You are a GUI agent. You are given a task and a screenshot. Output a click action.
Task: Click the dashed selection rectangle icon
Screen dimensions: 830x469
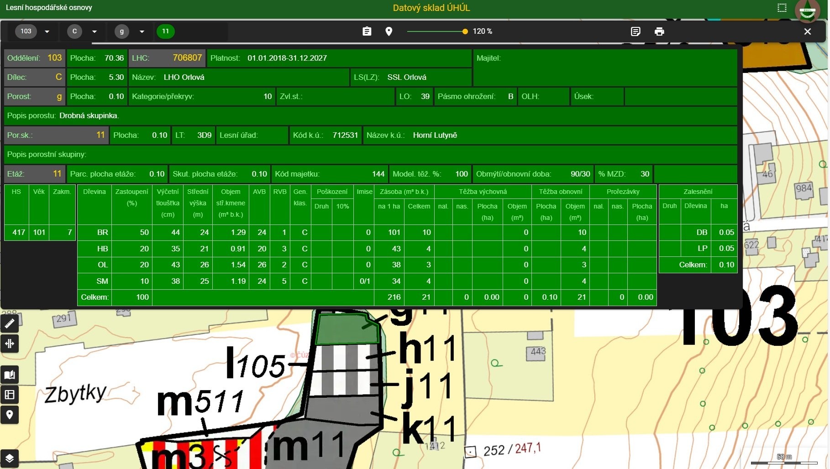[x=782, y=8]
